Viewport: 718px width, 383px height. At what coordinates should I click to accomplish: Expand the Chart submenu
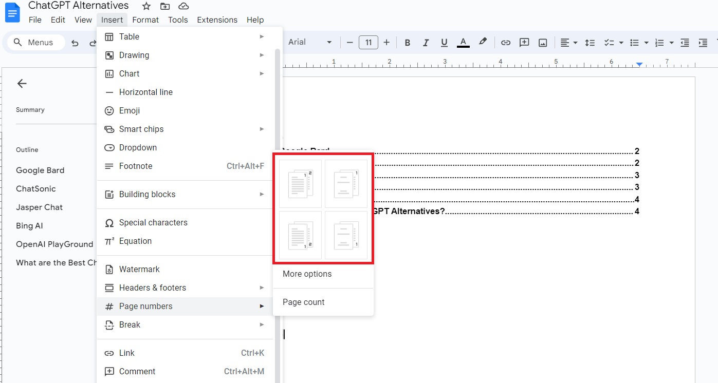[186, 73]
